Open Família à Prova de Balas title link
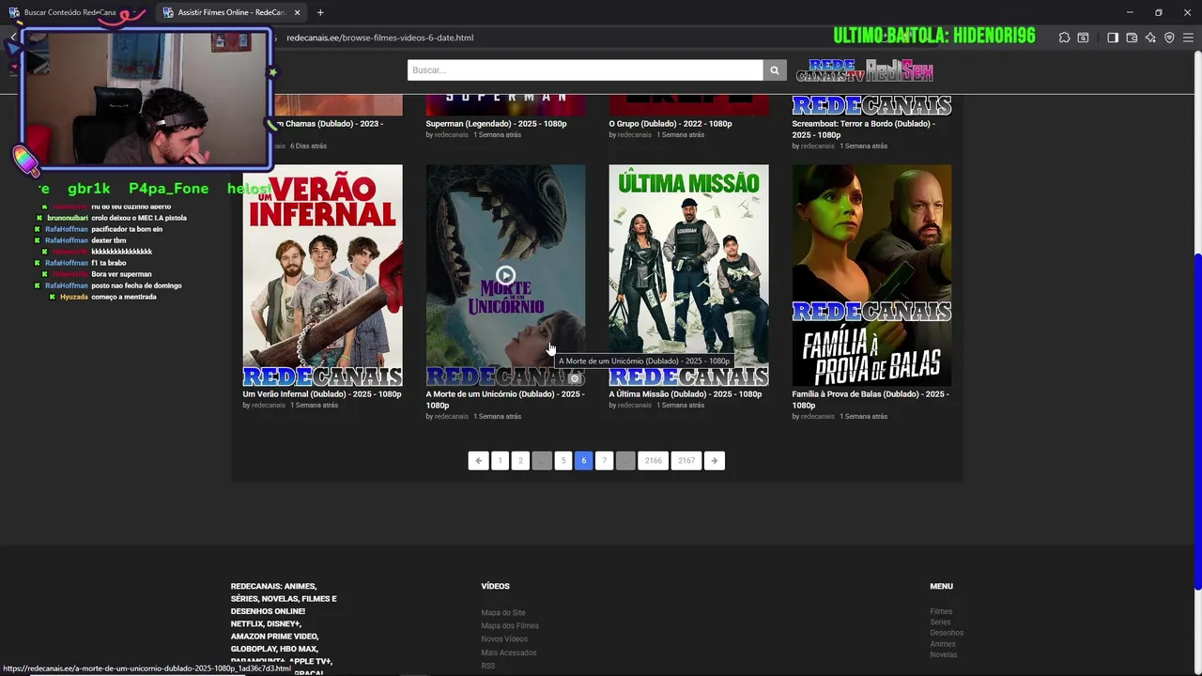 click(871, 400)
